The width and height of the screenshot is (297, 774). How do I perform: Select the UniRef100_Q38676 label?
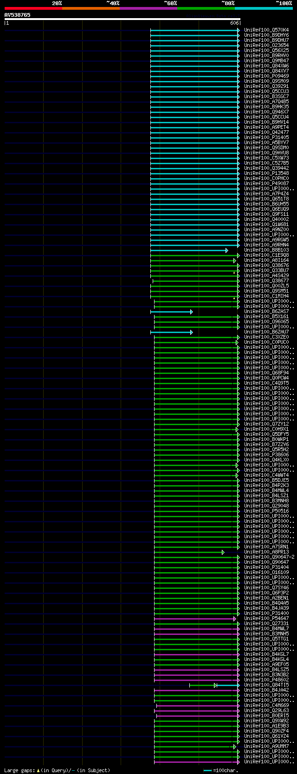coord(266,266)
